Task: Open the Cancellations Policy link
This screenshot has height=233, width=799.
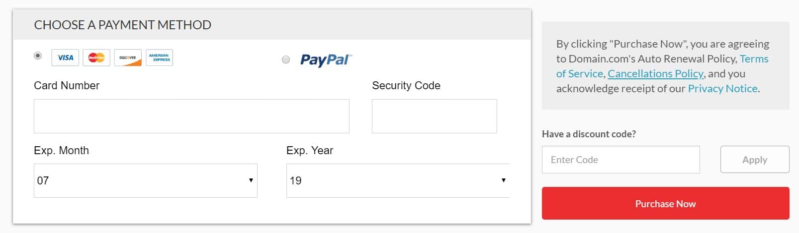Action: click(655, 73)
